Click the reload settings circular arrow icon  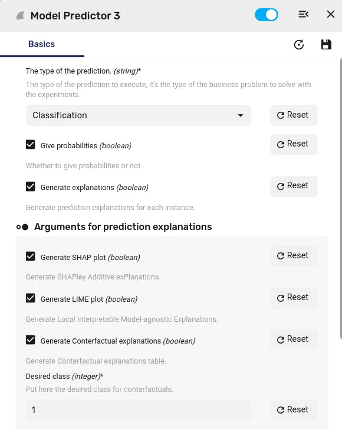(x=299, y=45)
